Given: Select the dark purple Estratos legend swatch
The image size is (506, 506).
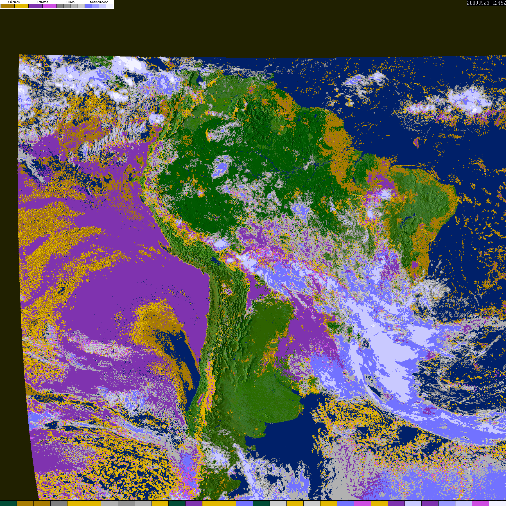Looking at the screenshot, I should click(36, 6).
